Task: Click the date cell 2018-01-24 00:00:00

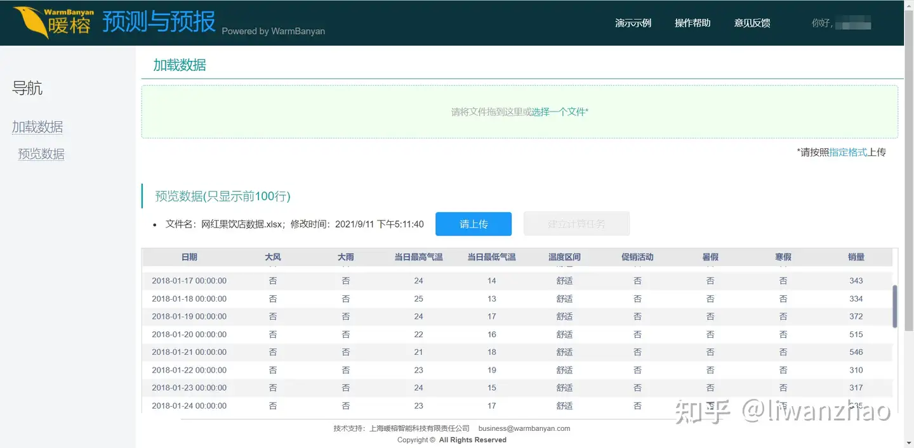Action: pyautogui.click(x=189, y=406)
